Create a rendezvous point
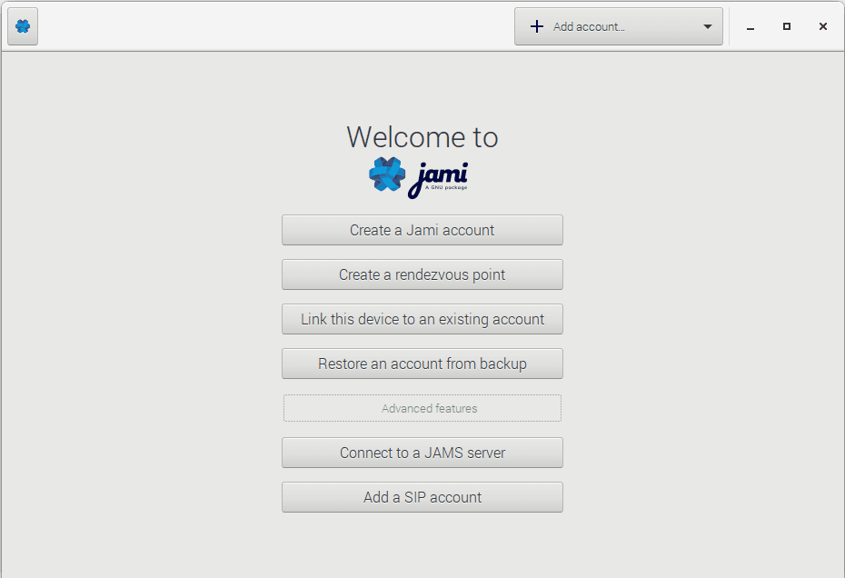 point(422,274)
